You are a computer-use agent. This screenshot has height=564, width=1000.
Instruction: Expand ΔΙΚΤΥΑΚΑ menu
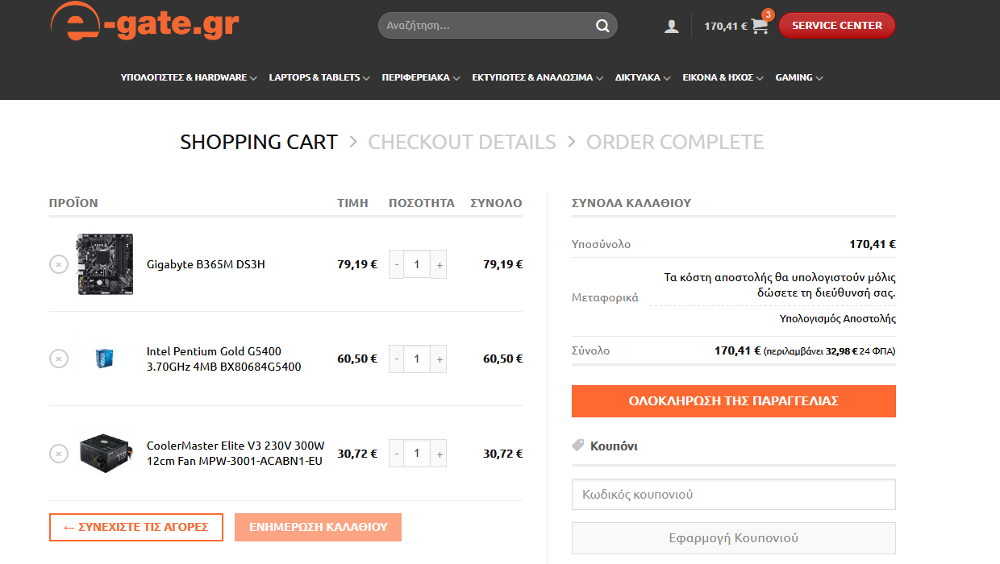643,77
